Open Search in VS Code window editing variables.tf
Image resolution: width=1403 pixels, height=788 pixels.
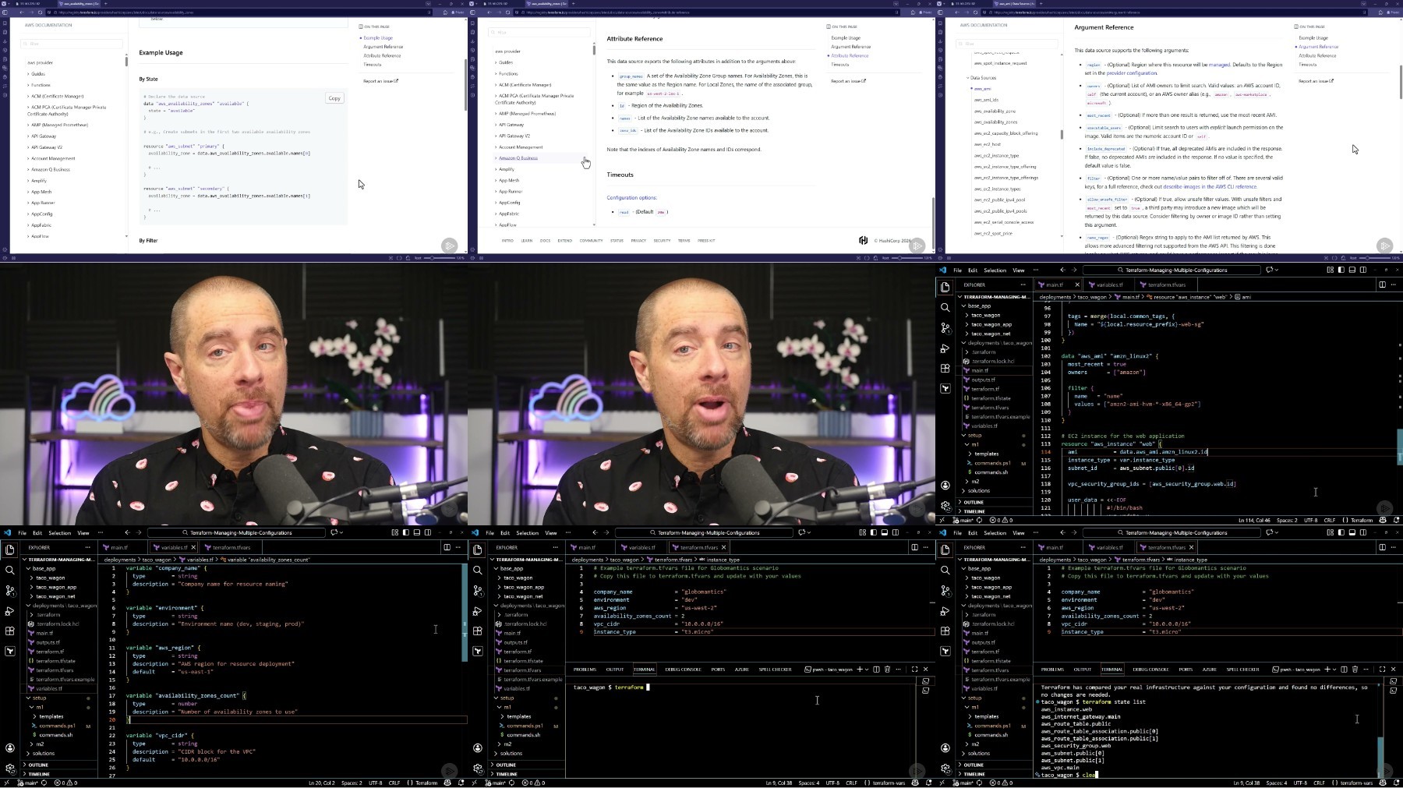[10, 570]
